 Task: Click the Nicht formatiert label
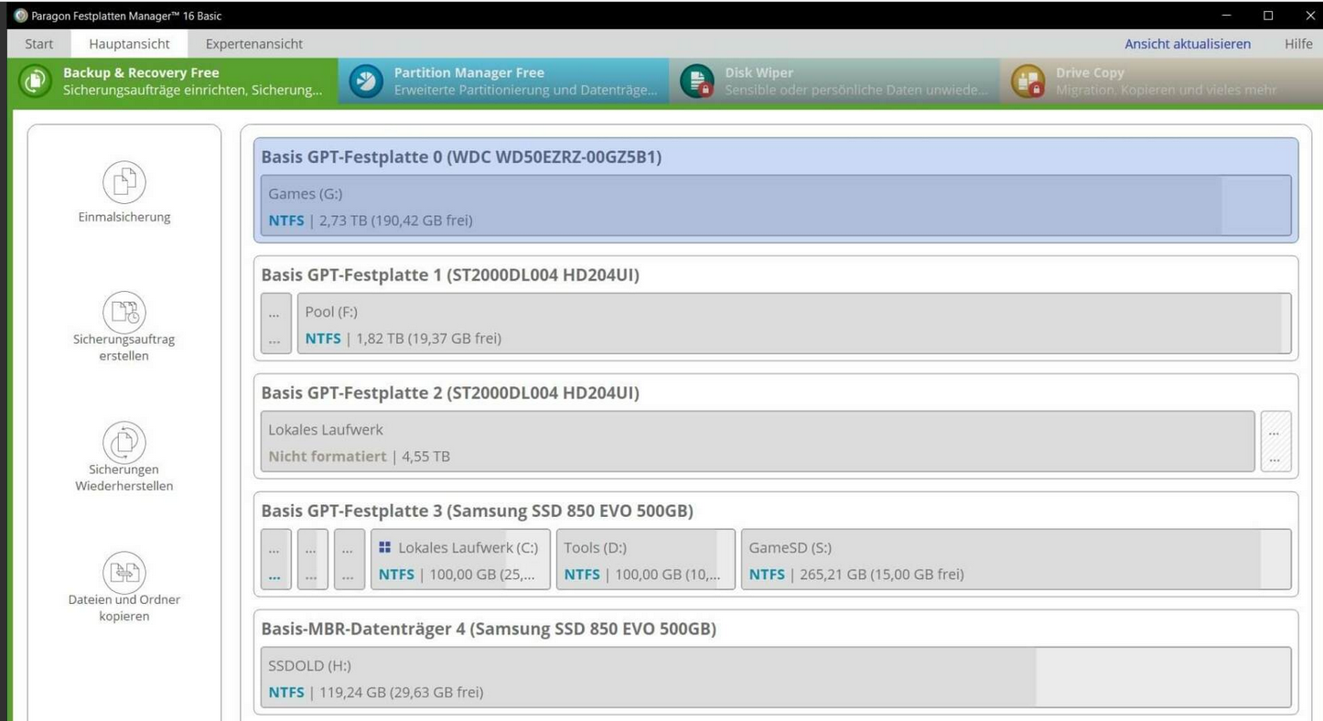coord(328,457)
